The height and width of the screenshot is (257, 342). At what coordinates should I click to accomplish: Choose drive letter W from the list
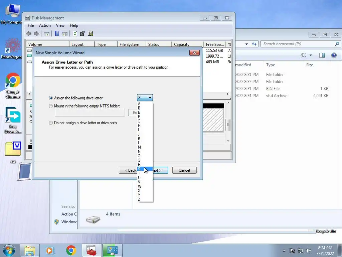click(x=145, y=186)
